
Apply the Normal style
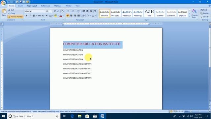[x=105, y=13]
